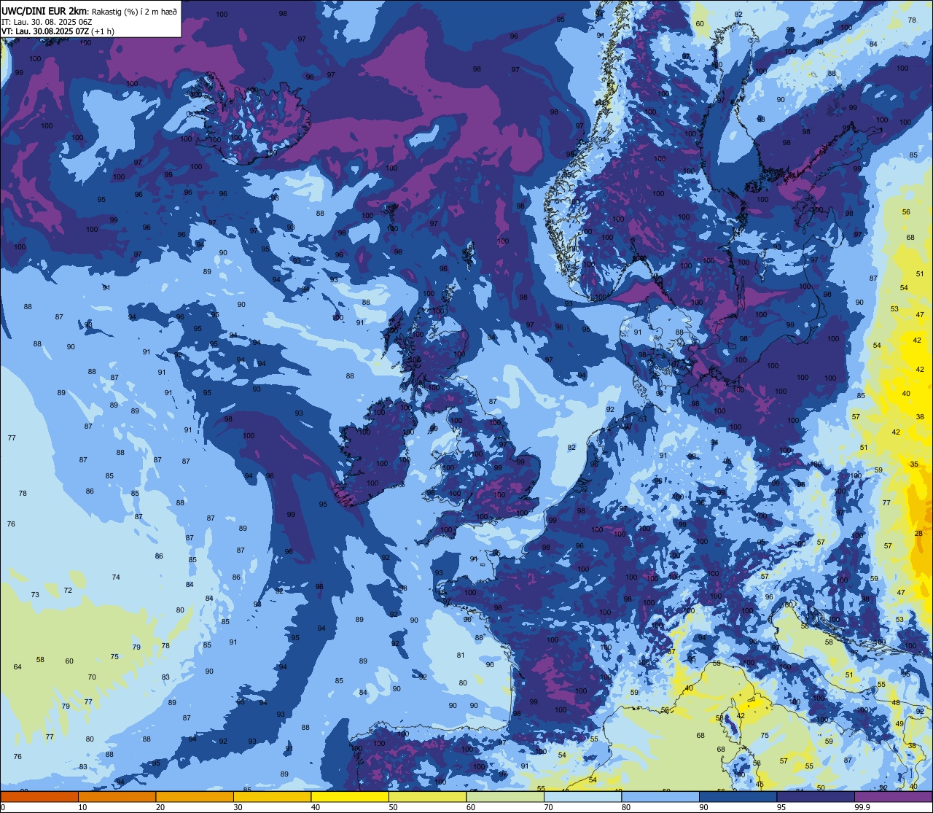The height and width of the screenshot is (813, 933).
Task: Click the humidity value '35' on the map
Action: point(914,464)
